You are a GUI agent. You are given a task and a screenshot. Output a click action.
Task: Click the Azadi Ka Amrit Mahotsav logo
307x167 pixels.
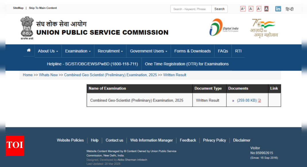pyautogui.click(x=264, y=28)
